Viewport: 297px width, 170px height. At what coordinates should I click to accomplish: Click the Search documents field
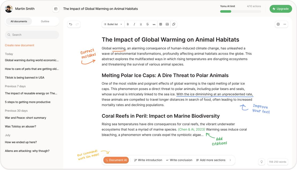[32, 35]
